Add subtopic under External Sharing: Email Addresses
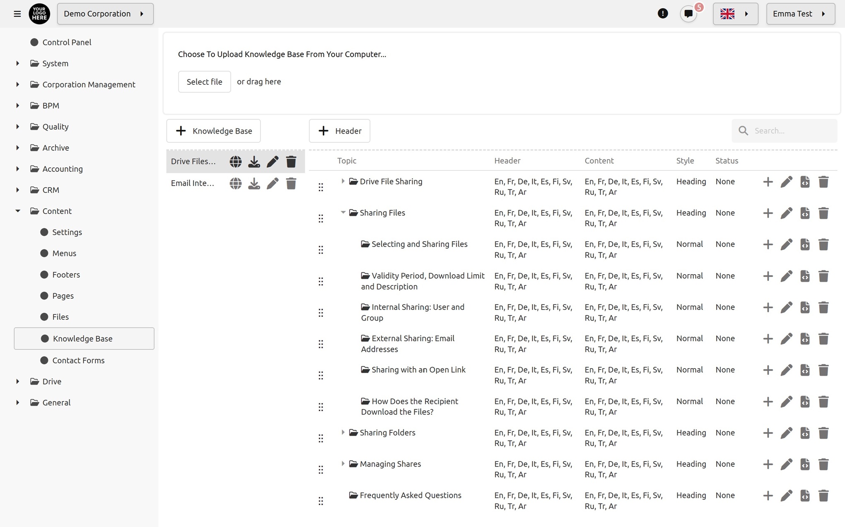 tap(768, 338)
